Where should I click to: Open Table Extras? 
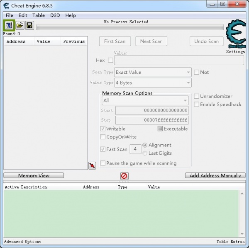pos(231,241)
